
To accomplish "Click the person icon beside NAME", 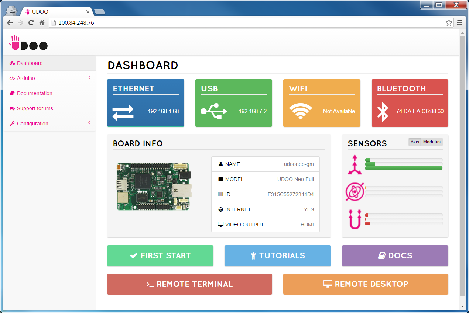I will (220, 164).
